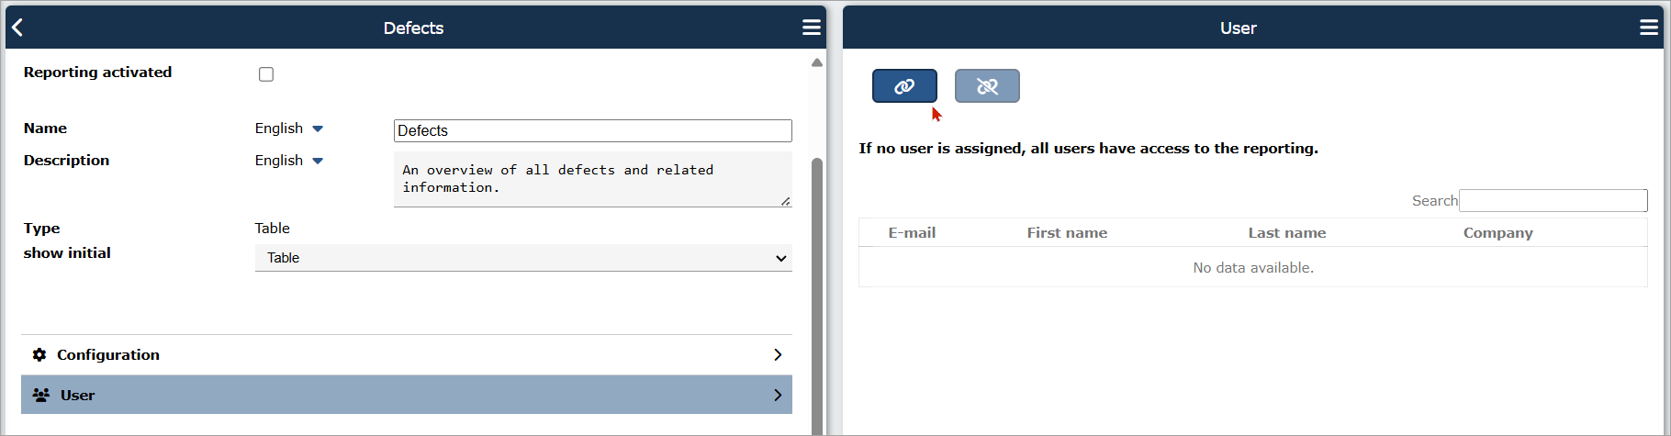Expand the Configuration section chevron
1671x436 pixels.
point(778,354)
